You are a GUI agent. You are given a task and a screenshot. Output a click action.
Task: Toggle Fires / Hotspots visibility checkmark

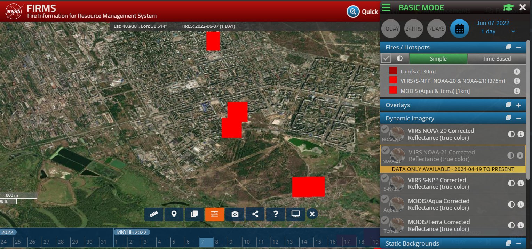[386, 58]
